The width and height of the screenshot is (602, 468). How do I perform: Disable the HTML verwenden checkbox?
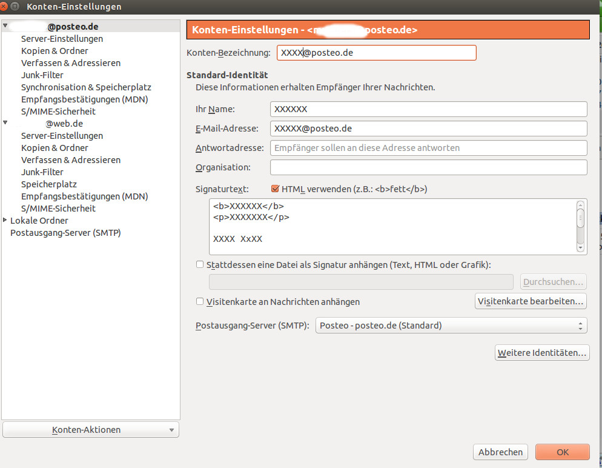click(x=276, y=189)
